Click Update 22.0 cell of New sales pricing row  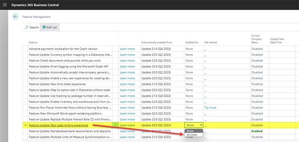tap(156, 125)
